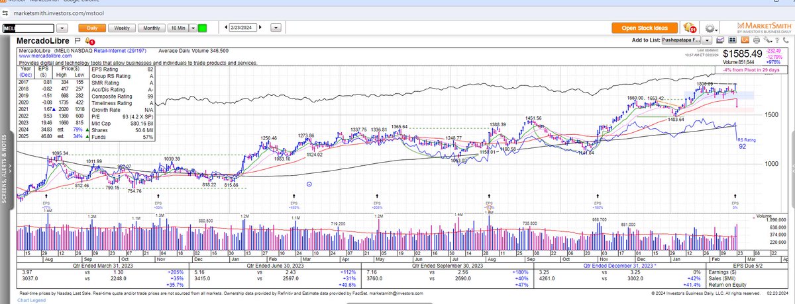This screenshot has height=304, width=795.
Task: Open Retail-Internet (29/197) group link
Action: point(120,51)
